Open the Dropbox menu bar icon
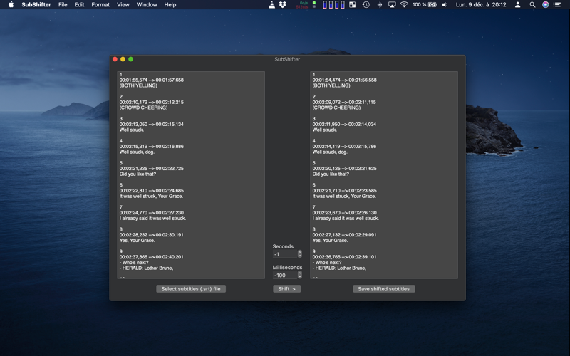Screen dimensions: 570x356 (x=282, y=5)
